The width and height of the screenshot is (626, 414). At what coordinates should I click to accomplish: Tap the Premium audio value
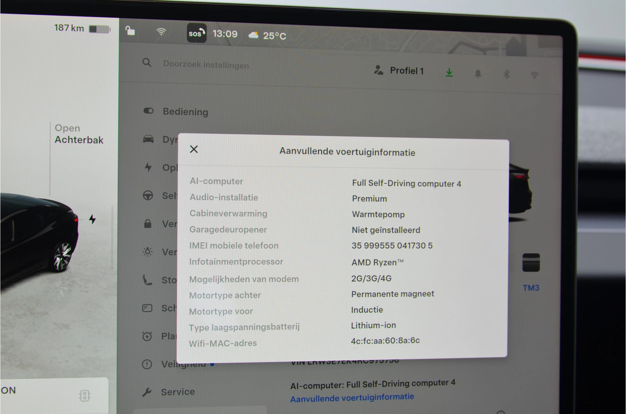pyautogui.click(x=369, y=199)
